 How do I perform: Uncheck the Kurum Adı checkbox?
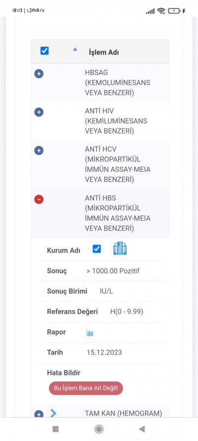coord(97,249)
